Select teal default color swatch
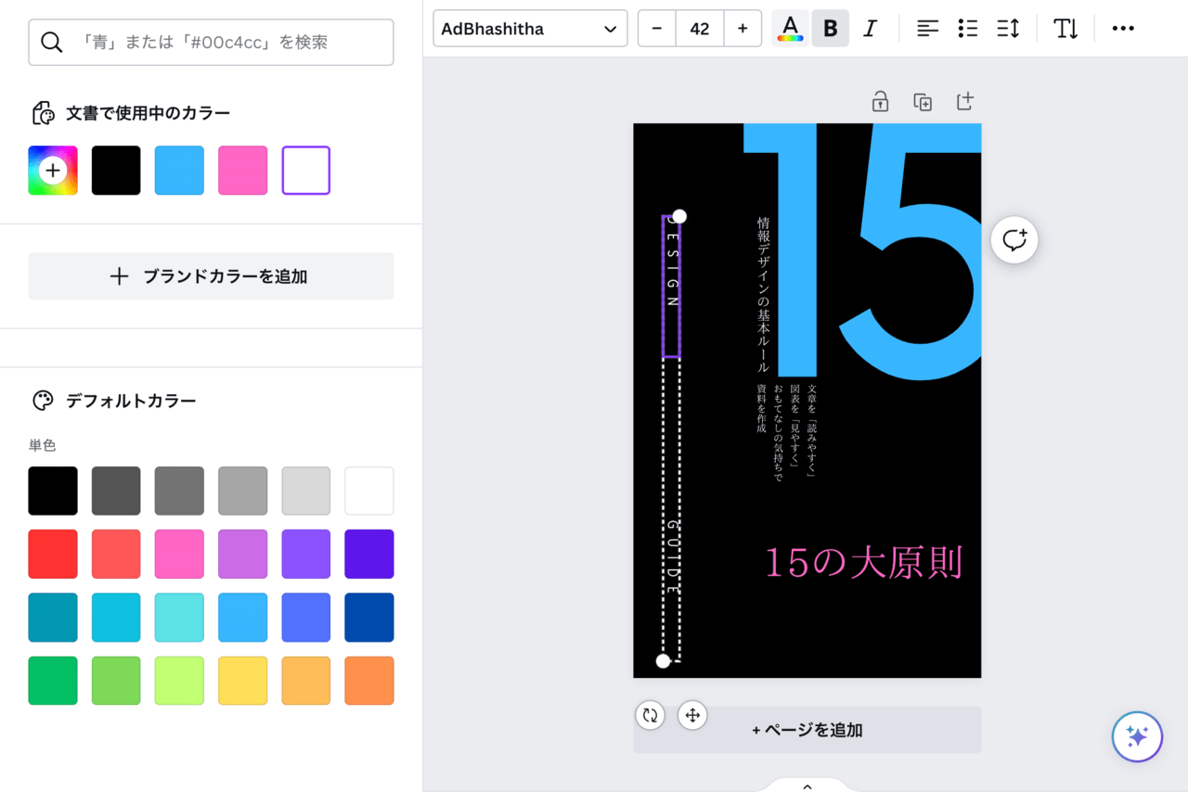Viewport: 1188px width, 792px height. click(x=53, y=618)
